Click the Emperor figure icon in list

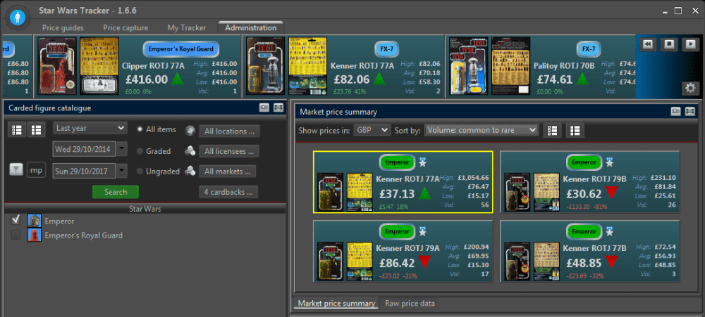click(x=34, y=221)
